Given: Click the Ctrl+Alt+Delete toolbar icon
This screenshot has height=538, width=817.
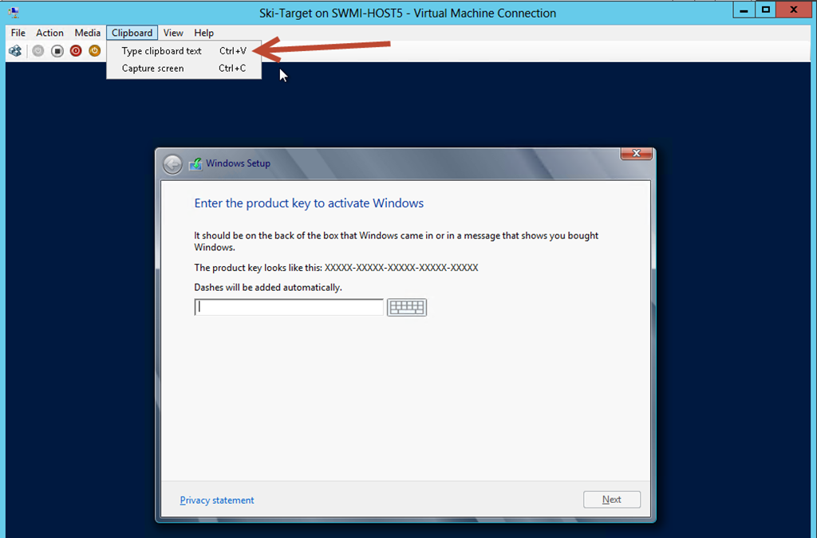Looking at the screenshot, I should 15,51.
